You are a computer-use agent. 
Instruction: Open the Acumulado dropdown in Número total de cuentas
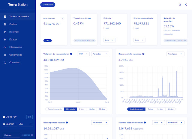point(175,123)
